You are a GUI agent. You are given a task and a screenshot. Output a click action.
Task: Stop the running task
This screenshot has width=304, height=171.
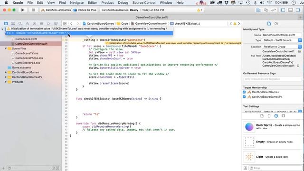[x=33, y=10]
